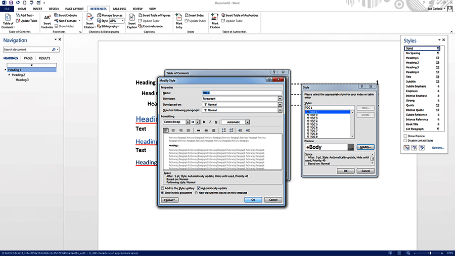Click the Style Inspector icon in Styles pane
This screenshot has height=256, width=455.
point(414,148)
